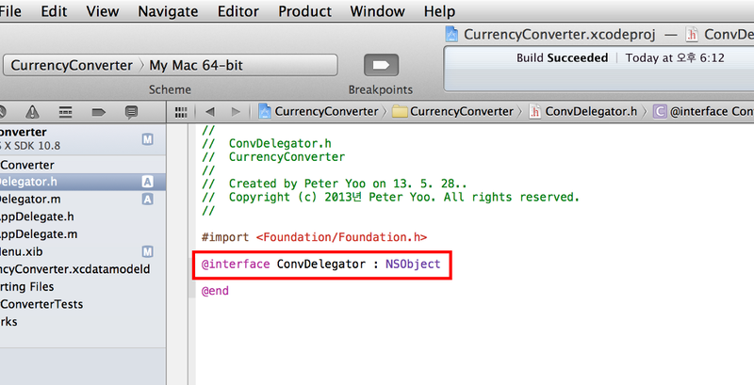
Task: Open the Product menu
Action: point(304,11)
